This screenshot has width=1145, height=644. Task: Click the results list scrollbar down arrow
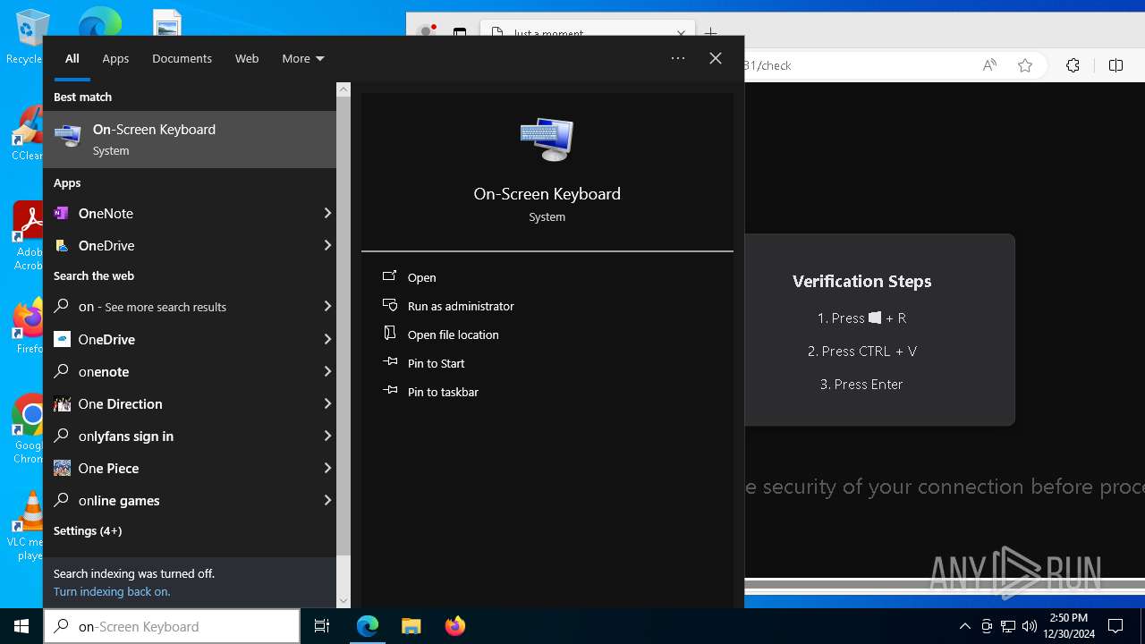click(x=343, y=601)
